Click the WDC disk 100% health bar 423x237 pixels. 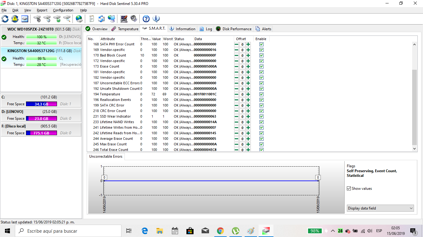[41, 37]
